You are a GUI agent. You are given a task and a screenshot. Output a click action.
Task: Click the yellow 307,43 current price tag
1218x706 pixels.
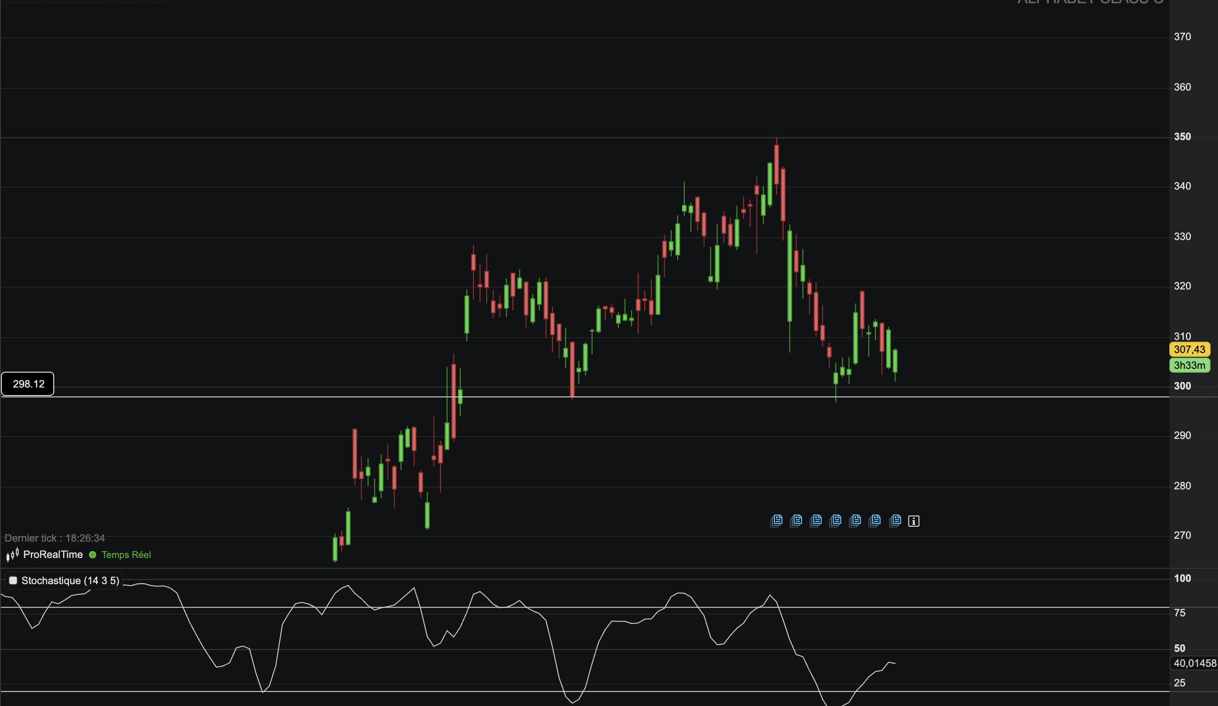tap(1189, 349)
